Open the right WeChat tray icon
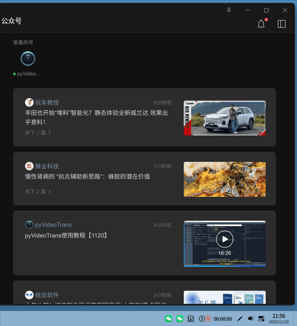The height and width of the screenshot is (326, 297). 180,319
